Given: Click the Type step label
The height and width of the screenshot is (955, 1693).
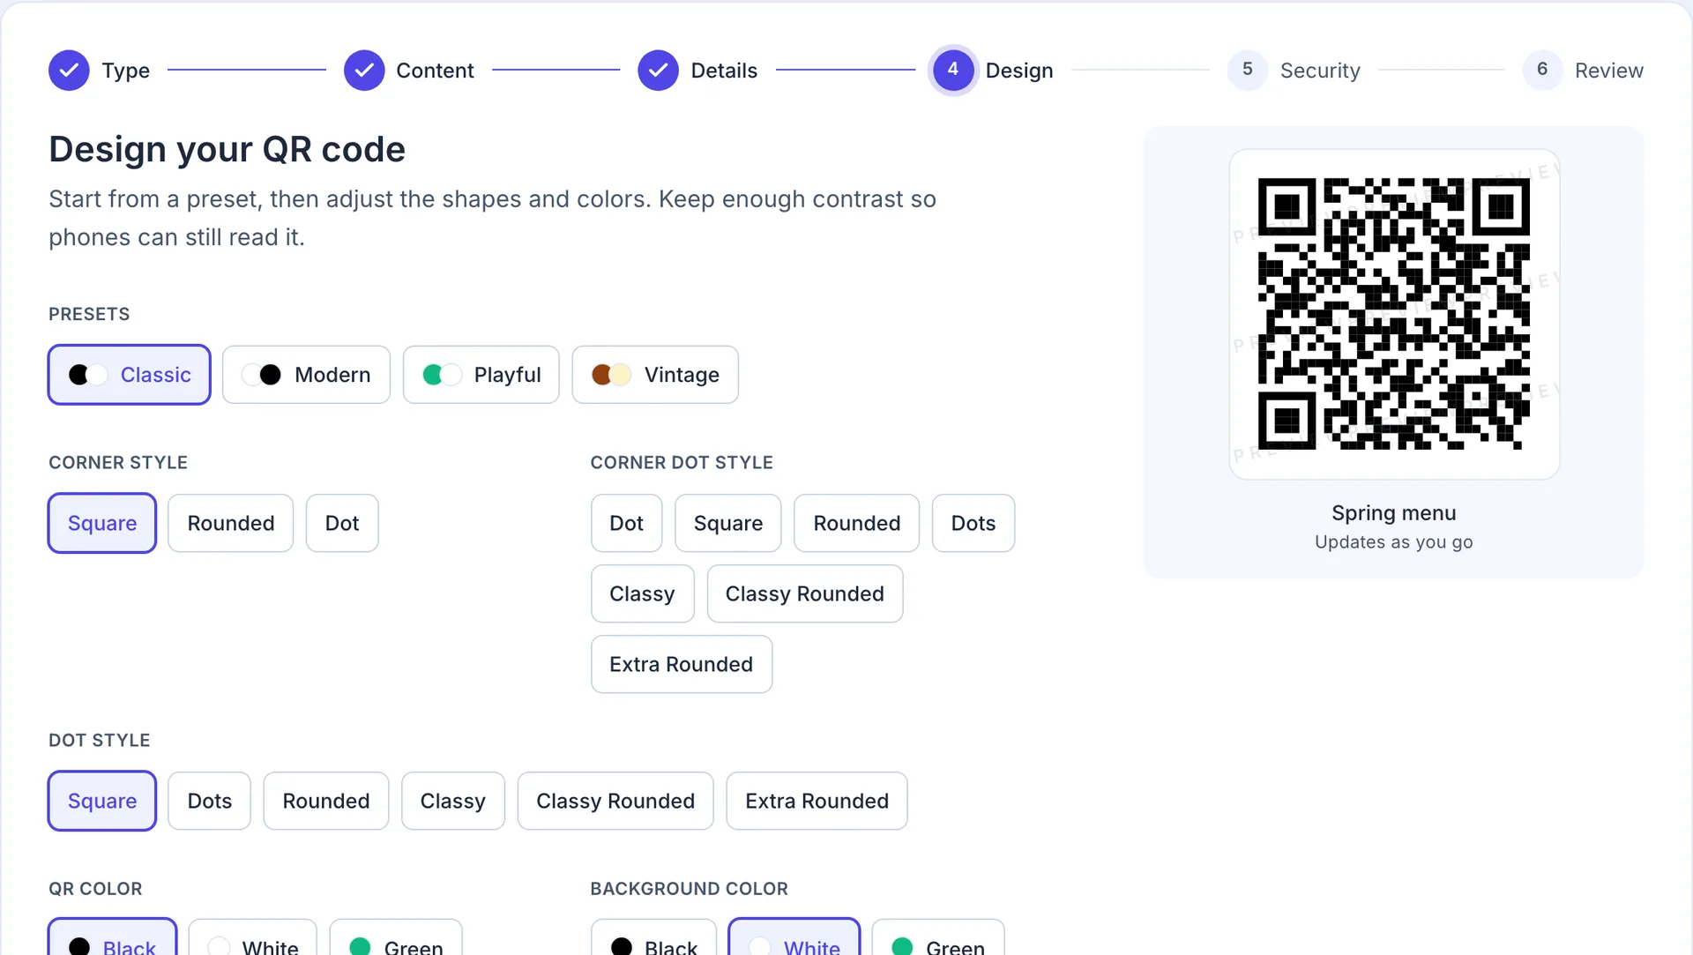Looking at the screenshot, I should pos(126,71).
